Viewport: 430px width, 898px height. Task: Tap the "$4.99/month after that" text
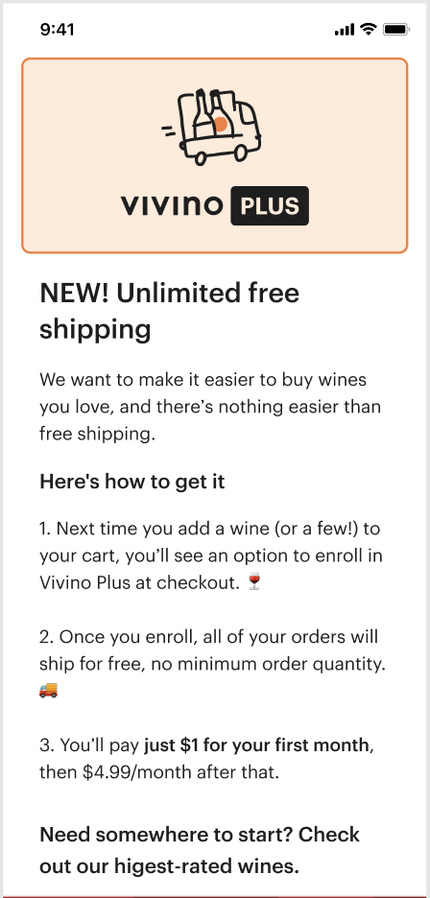pos(181,772)
